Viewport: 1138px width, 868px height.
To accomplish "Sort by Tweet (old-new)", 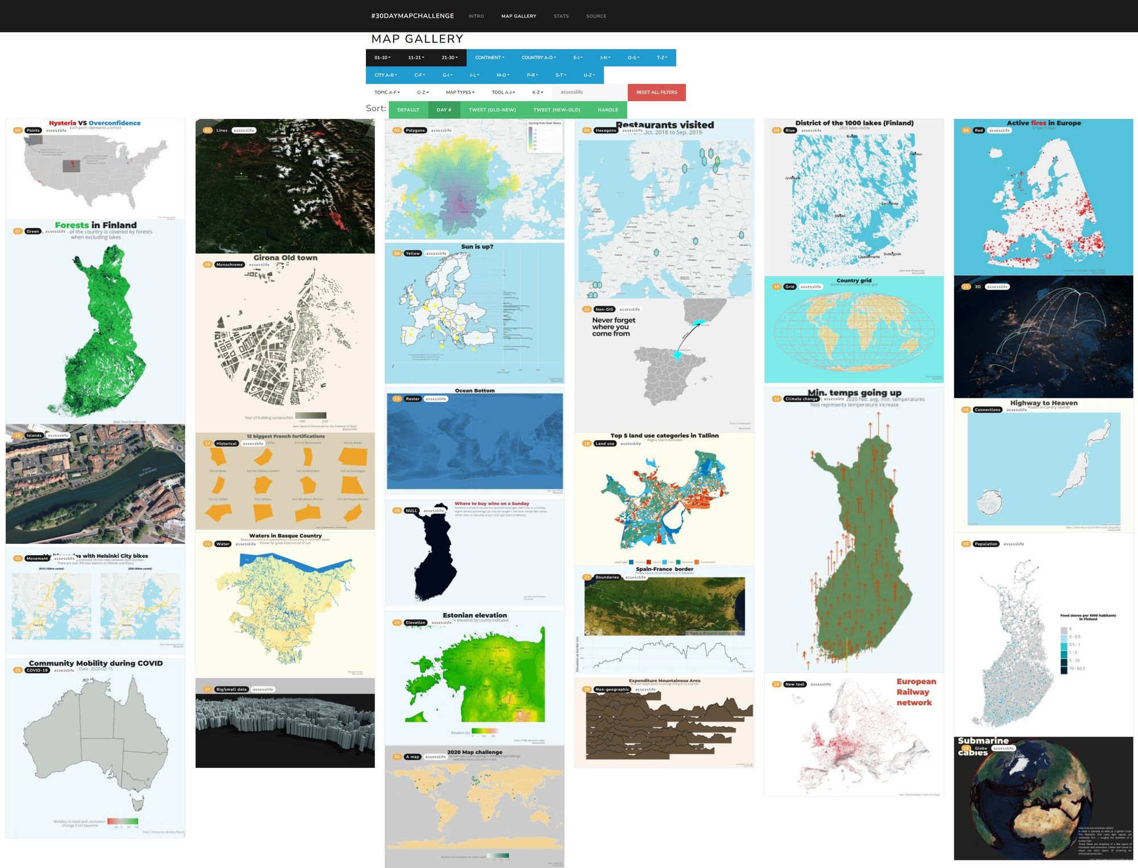I will 492,110.
